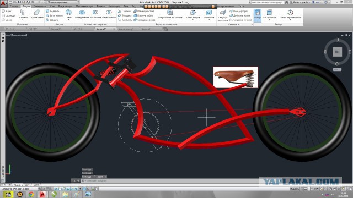
Task: Select the Цилиндр (Cylinder) tool
Action: pyautogui.click(x=8, y=15)
